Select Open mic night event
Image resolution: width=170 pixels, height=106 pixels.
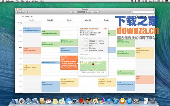[x=51, y=87]
